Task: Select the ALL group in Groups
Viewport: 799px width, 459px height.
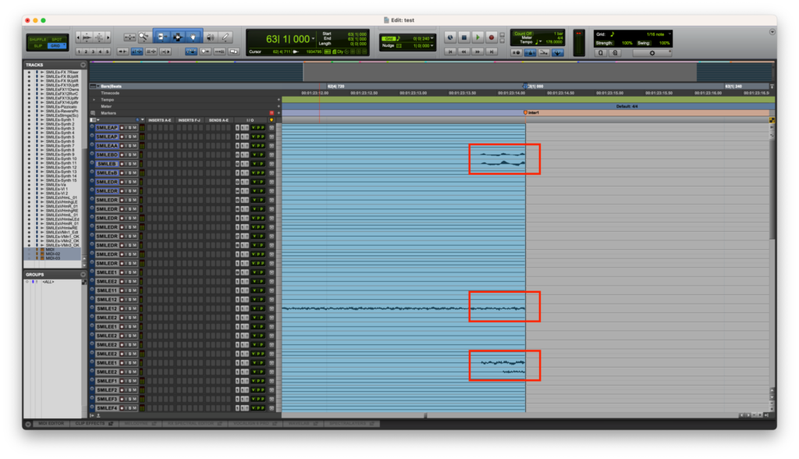Action: click(48, 282)
